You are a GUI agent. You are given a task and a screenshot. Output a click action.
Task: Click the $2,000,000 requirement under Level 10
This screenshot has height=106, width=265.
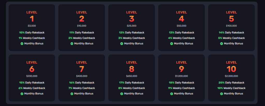tap(231, 76)
